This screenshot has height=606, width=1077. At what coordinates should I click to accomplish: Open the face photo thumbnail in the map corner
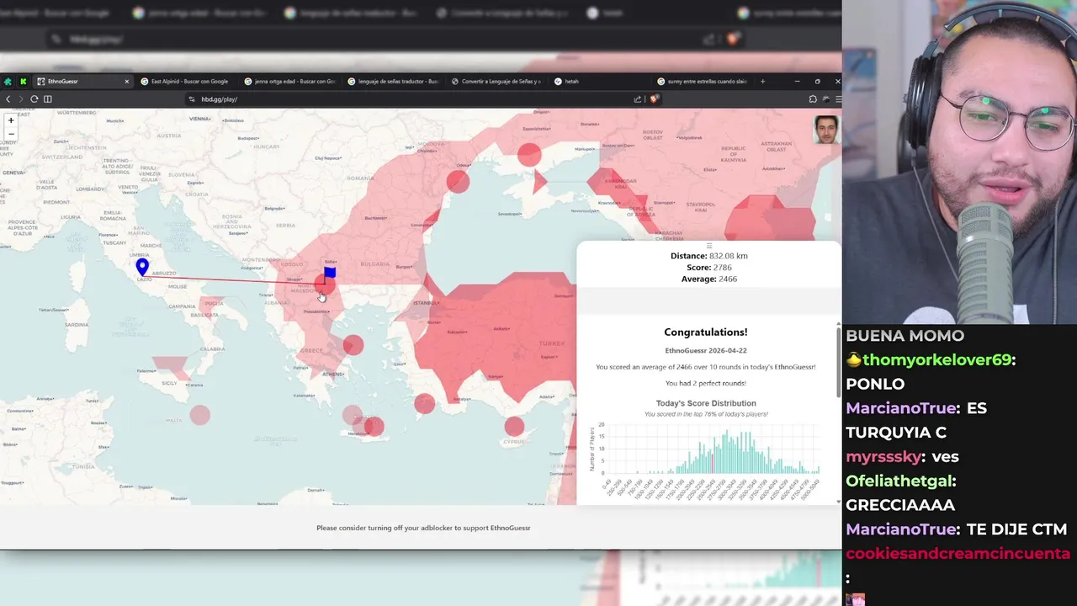(x=826, y=130)
